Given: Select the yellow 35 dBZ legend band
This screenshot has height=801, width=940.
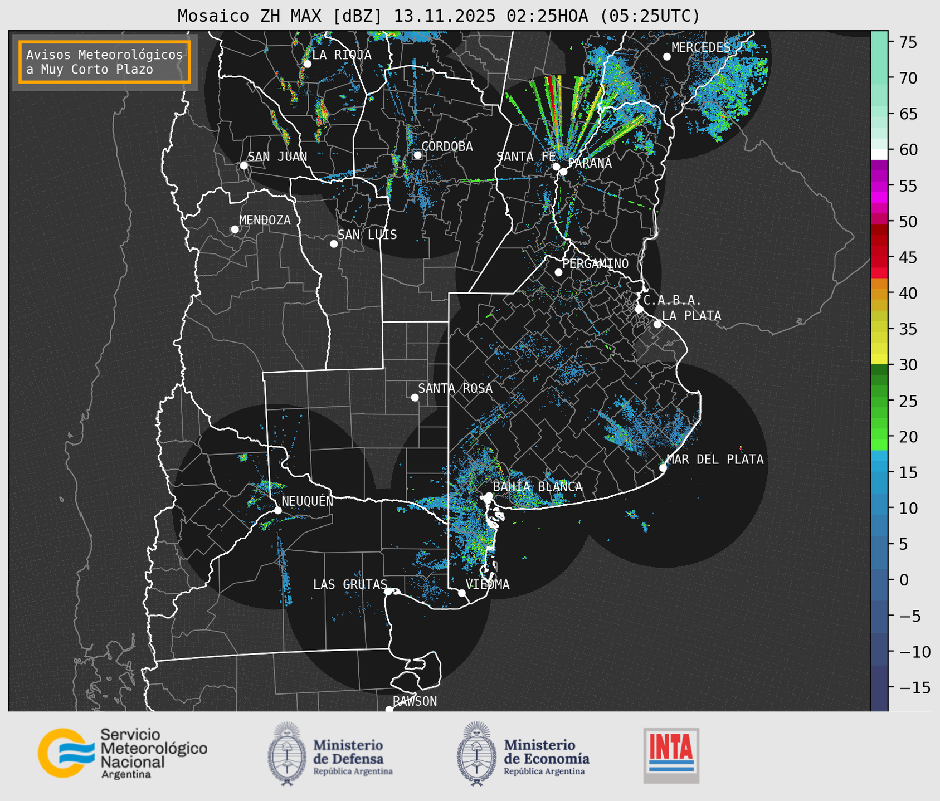Looking at the screenshot, I should tap(879, 329).
